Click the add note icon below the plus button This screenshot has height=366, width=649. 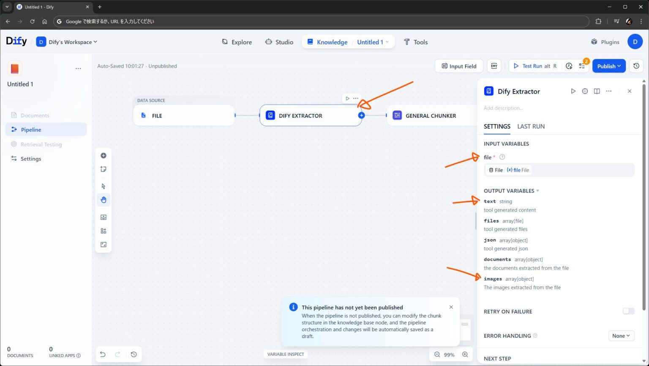[x=104, y=169]
